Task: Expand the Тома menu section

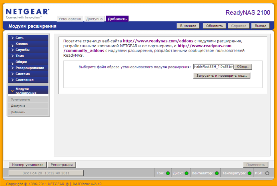Action: 28,56
